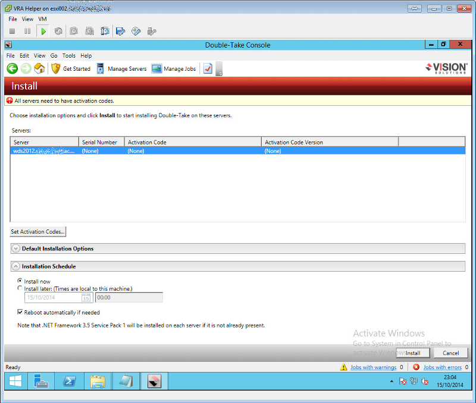Go back with the green back arrow

tap(12, 68)
